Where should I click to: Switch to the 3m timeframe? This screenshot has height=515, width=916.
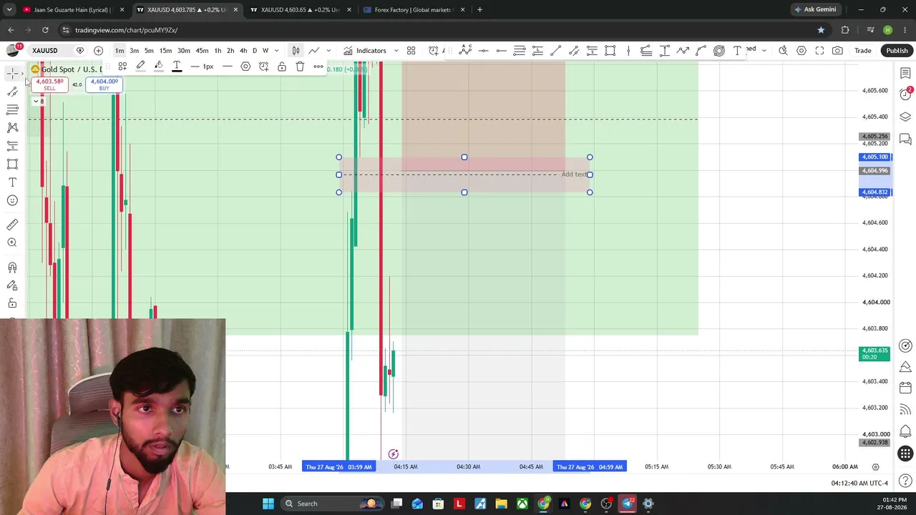[x=134, y=51]
